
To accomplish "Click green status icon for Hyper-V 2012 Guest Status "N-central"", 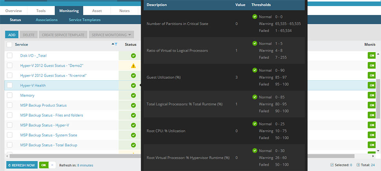I will (x=133, y=76).
